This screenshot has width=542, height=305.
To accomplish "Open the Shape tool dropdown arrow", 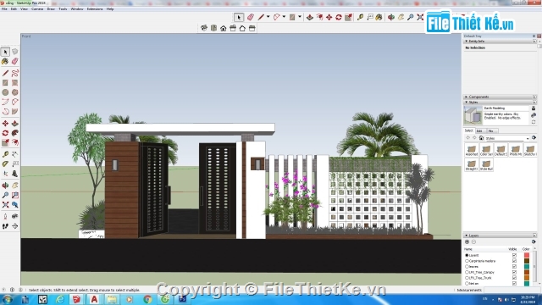I will coord(300,17).
